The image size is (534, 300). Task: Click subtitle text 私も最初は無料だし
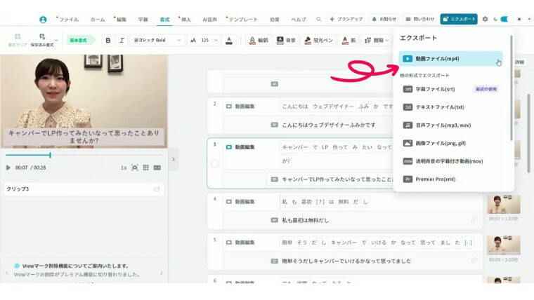pyautogui.click(x=305, y=220)
